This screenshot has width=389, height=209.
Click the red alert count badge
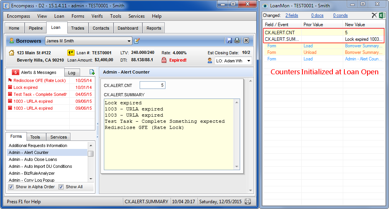[16, 72]
